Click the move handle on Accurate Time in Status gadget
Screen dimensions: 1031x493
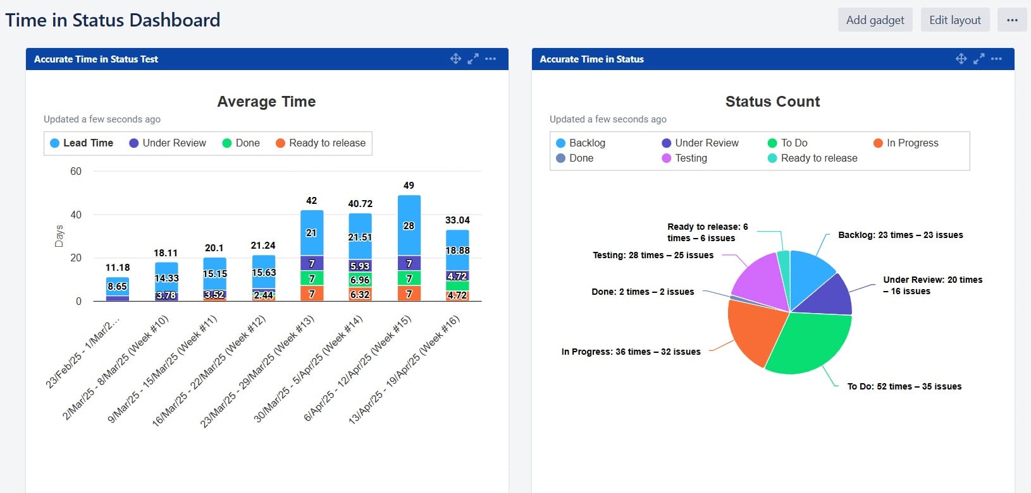(961, 59)
